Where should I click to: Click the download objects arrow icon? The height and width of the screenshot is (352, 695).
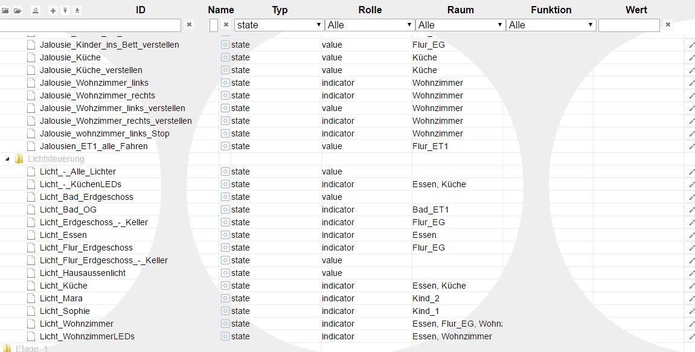coord(77,10)
